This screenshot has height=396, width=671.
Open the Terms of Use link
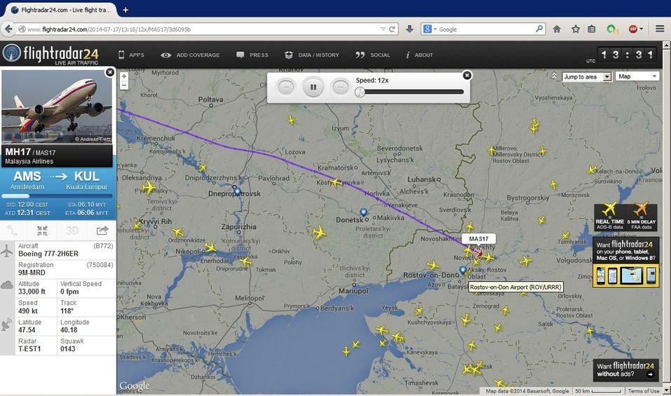tap(644, 391)
